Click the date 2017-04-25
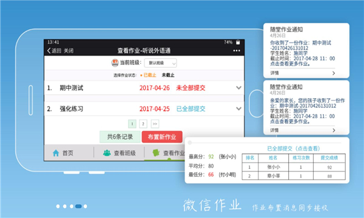The image size is (364, 218). tap(154, 109)
